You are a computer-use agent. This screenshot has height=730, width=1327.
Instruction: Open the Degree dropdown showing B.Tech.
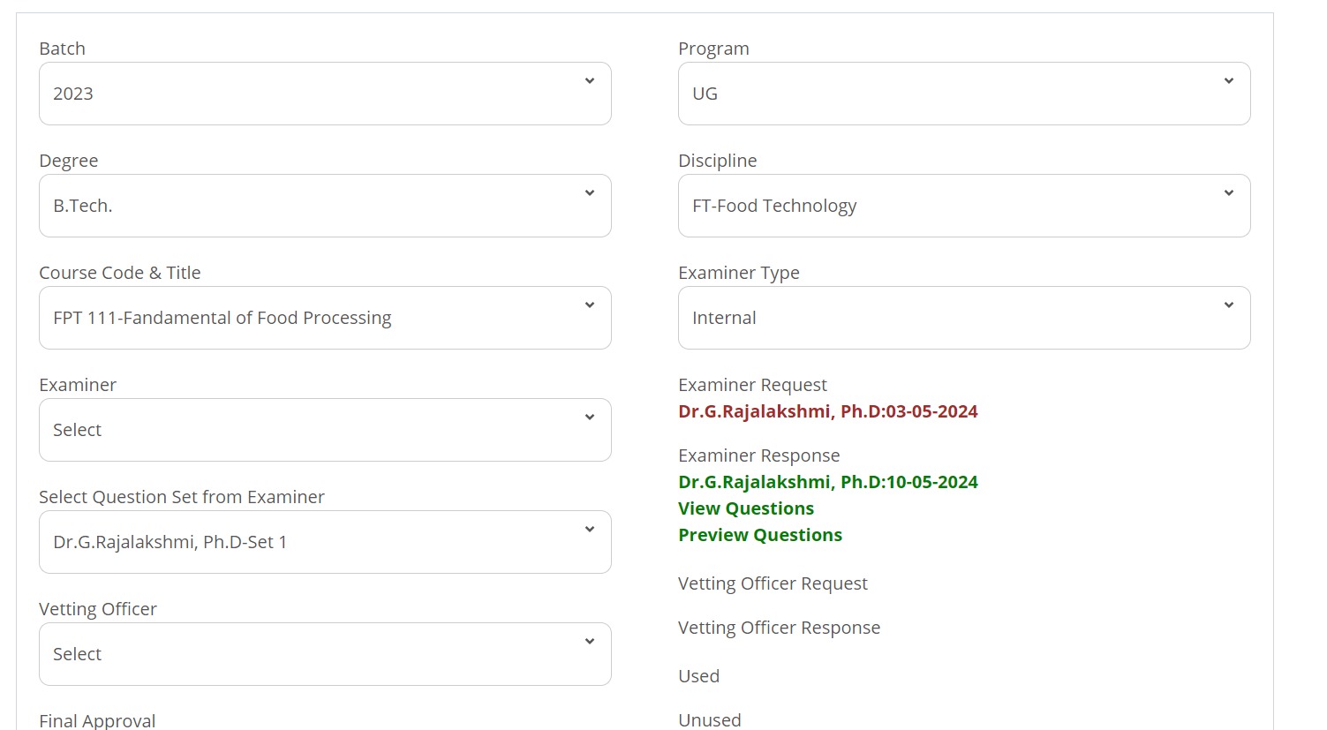325,206
